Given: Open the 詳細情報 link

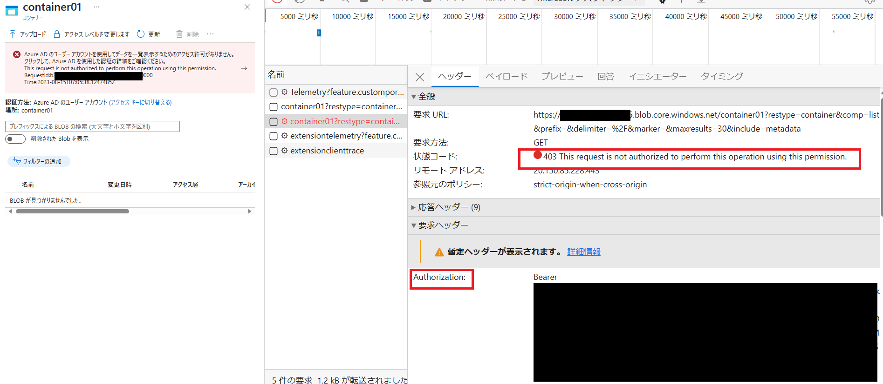Looking at the screenshot, I should pyautogui.click(x=584, y=252).
